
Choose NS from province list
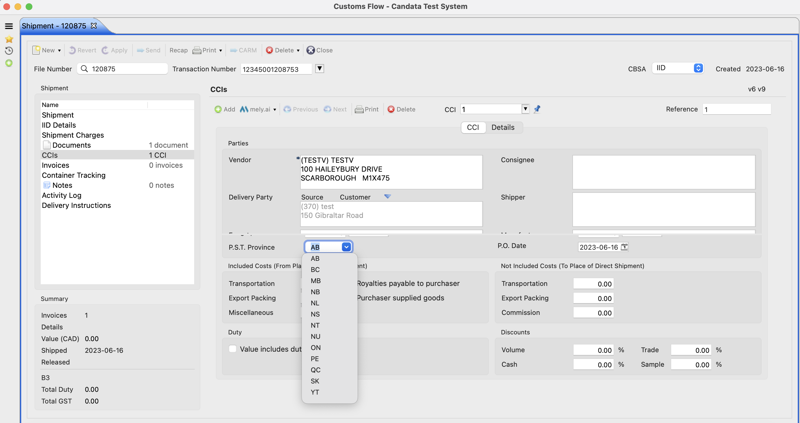[329, 314]
